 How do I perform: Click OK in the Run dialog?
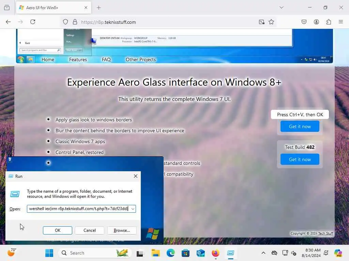[x=57, y=230]
